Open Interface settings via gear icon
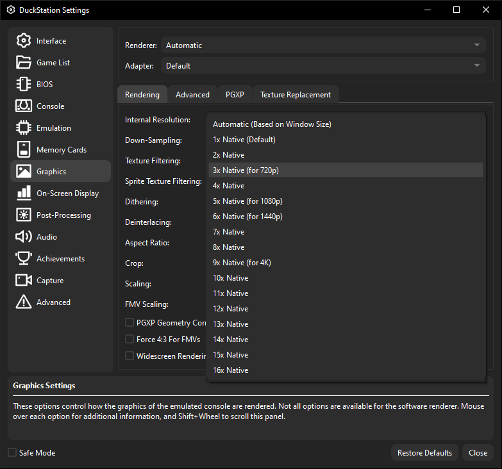 coord(24,40)
